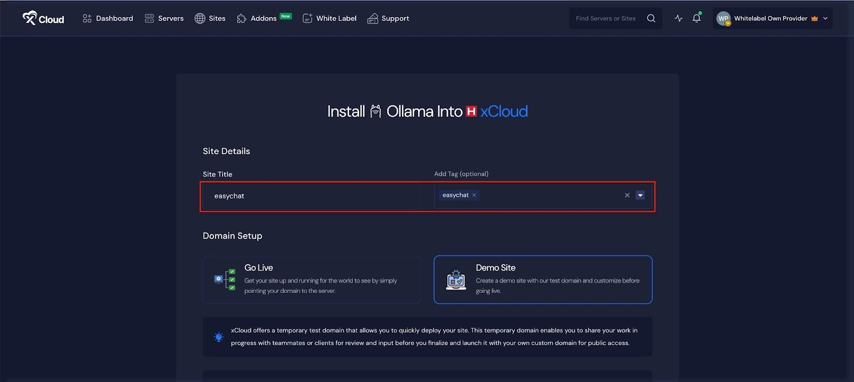Click the lightbulb info icon

point(218,337)
